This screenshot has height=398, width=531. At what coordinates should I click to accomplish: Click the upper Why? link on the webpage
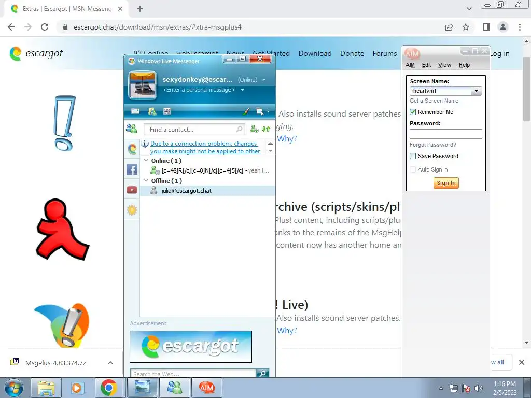coord(287,138)
